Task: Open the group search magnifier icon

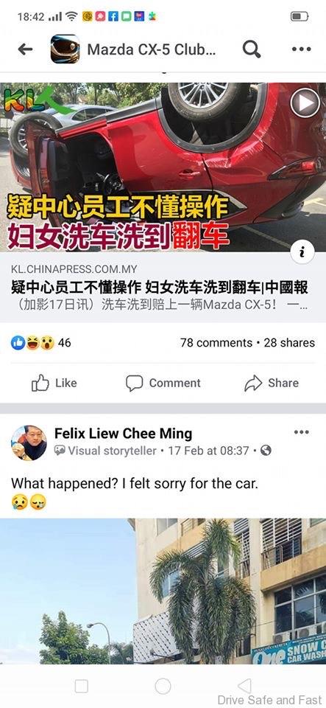Action: (251, 49)
